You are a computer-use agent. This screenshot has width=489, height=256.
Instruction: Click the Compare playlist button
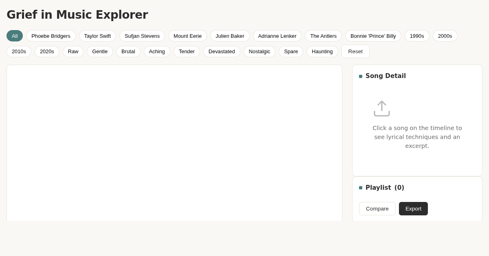(x=377, y=209)
